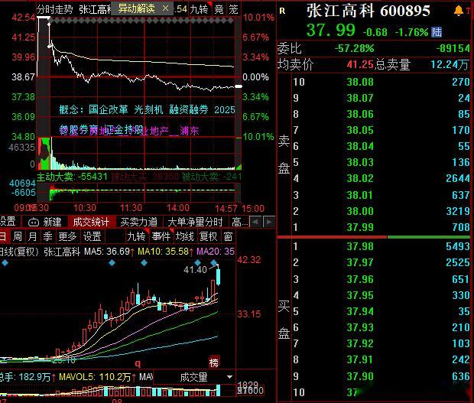The width and height of the screenshot is (474, 403).
Task: Click the 国企改革 concept tag
Action: coord(109,109)
